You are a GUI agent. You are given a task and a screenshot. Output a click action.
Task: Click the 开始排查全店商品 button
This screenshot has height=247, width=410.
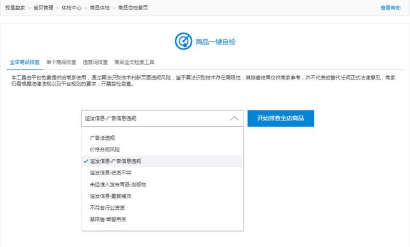click(x=281, y=119)
